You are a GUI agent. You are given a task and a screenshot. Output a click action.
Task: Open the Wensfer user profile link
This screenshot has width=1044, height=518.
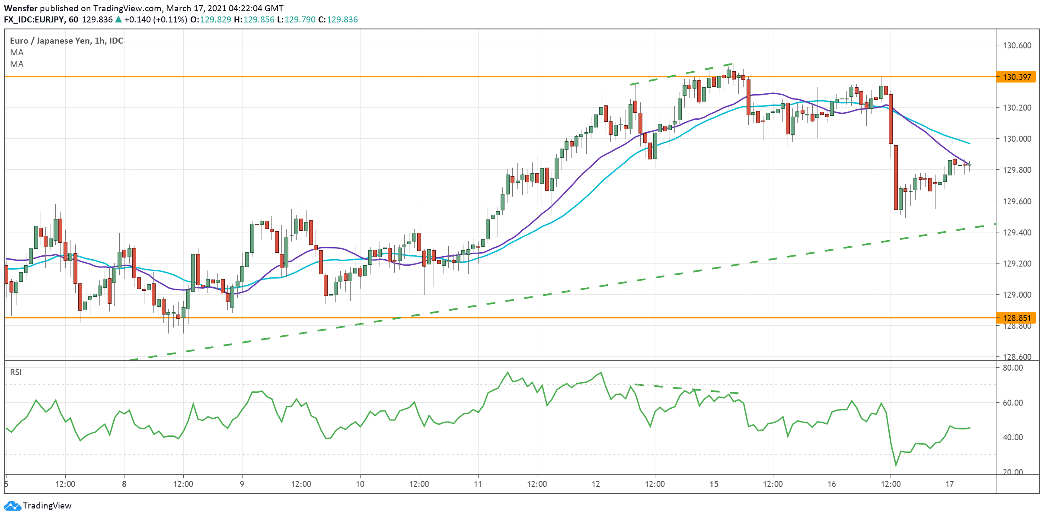[21, 7]
